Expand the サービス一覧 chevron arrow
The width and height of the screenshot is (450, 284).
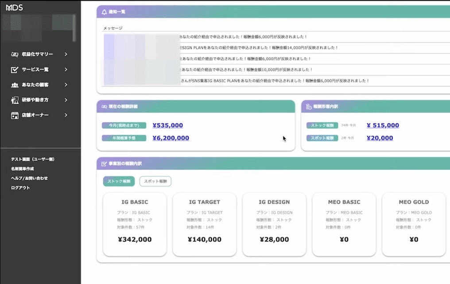click(66, 70)
